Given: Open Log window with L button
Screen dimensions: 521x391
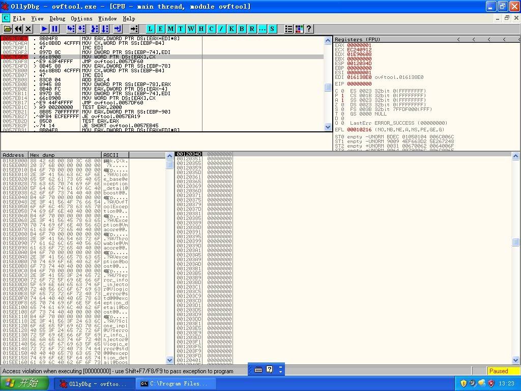Looking at the screenshot, I should click(150, 29).
